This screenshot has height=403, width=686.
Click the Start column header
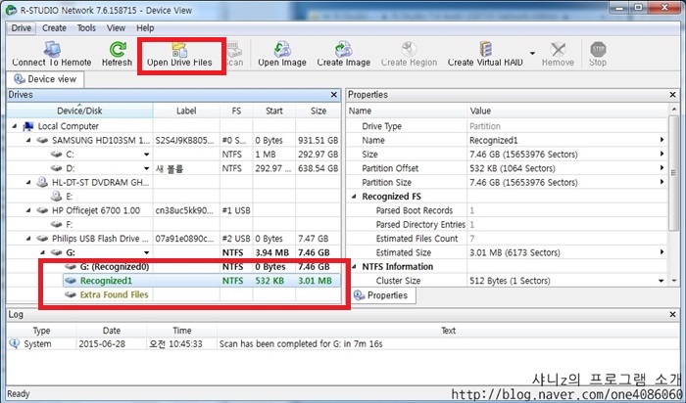[274, 111]
